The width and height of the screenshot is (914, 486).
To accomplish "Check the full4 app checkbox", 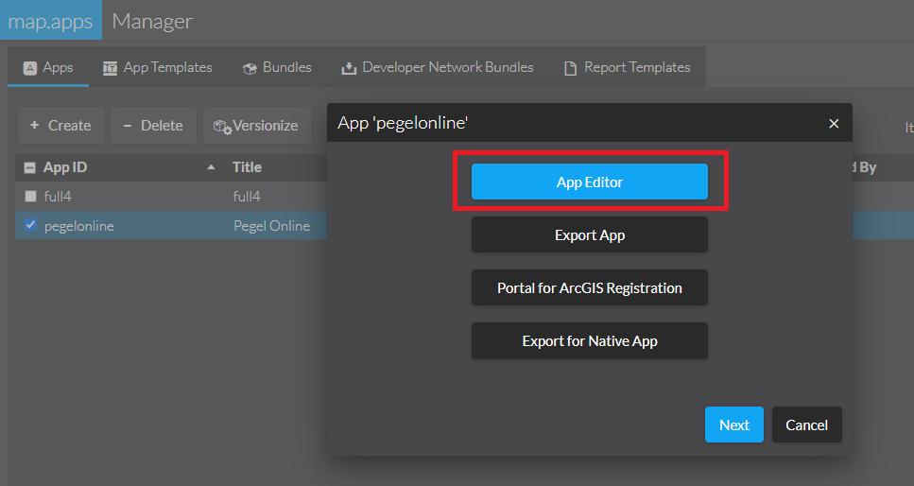I will tap(30, 197).
